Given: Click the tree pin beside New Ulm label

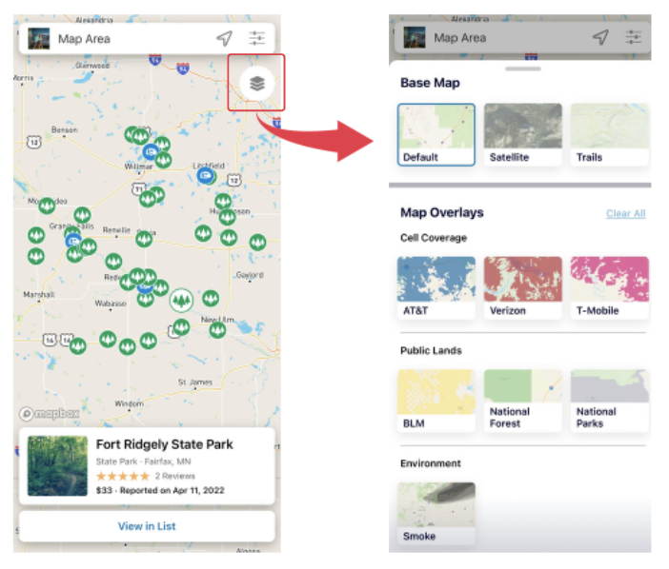Looking at the screenshot, I should pyautogui.click(x=217, y=329).
